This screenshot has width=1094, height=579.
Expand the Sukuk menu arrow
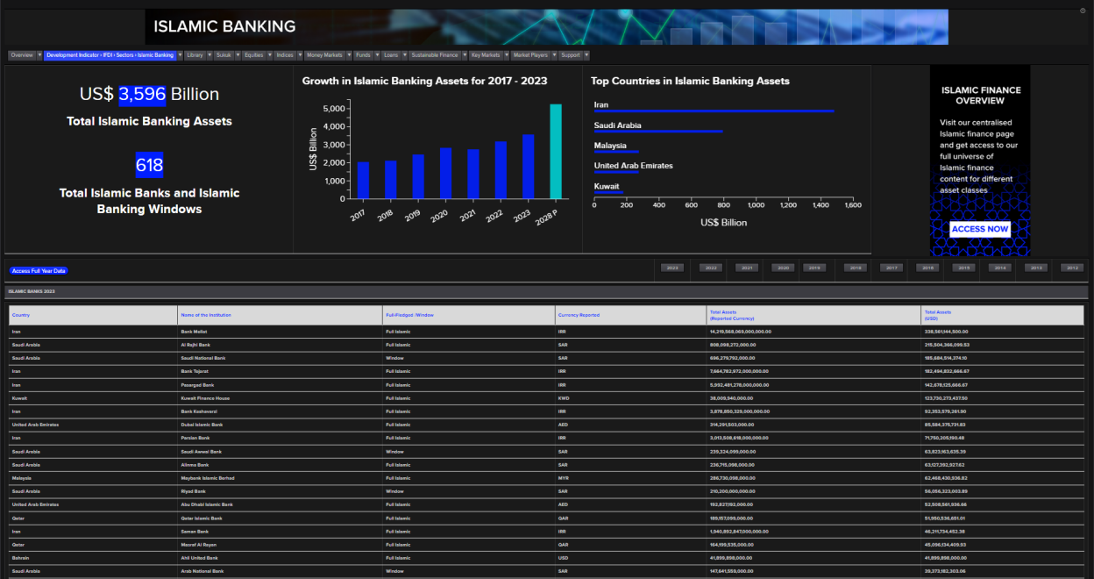tap(238, 55)
